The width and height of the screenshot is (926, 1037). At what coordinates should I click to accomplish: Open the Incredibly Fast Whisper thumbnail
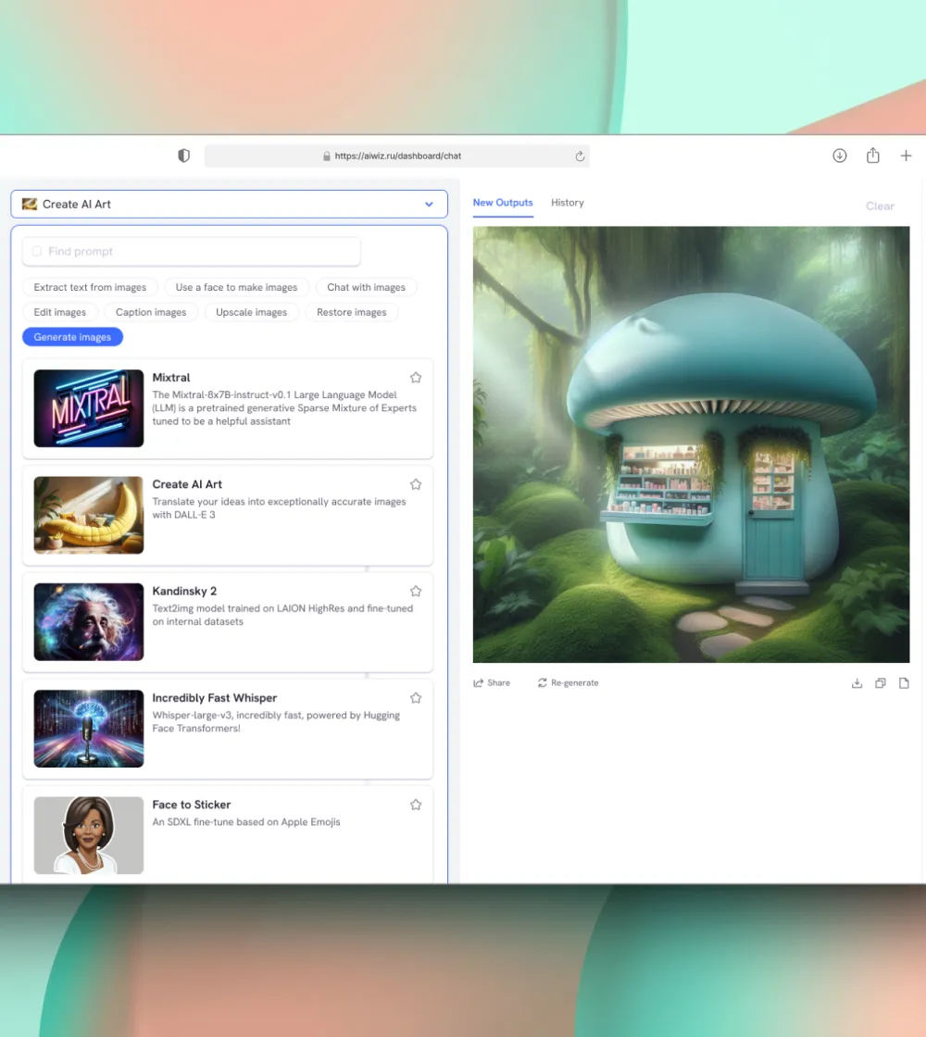[89, 729]
